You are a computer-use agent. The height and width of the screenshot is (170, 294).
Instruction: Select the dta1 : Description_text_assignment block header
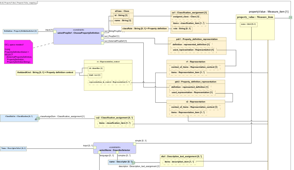click(x=181, y=157)
